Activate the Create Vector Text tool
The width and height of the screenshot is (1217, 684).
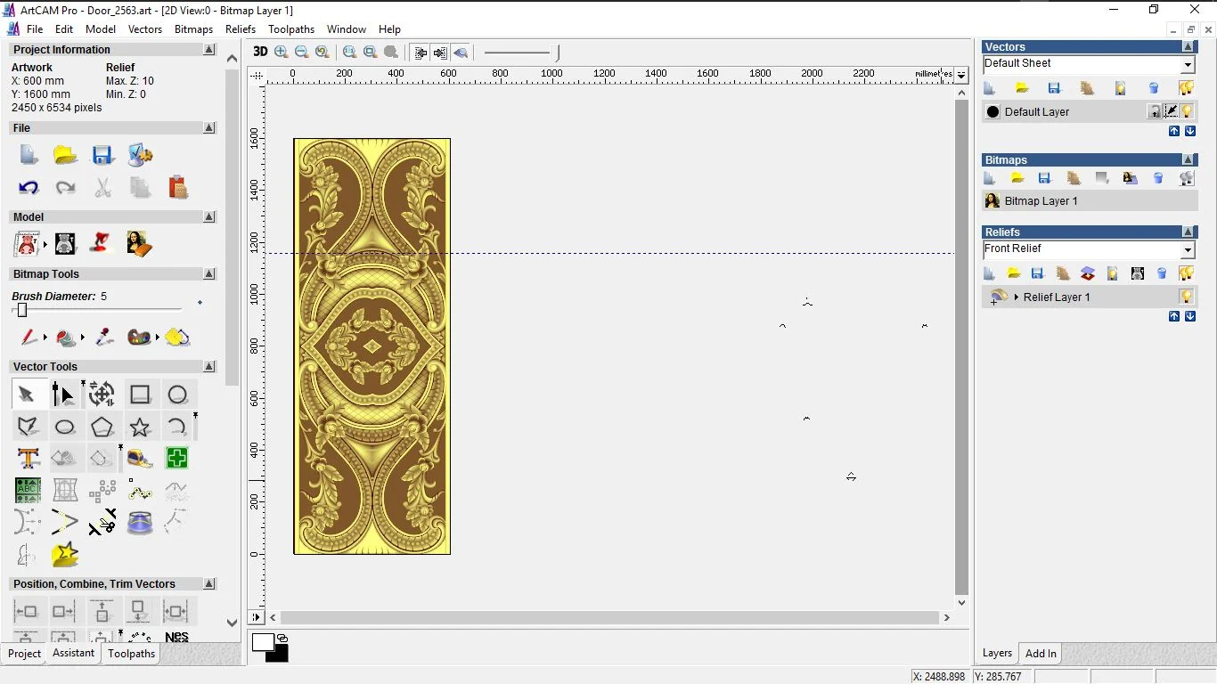[28, 459]
